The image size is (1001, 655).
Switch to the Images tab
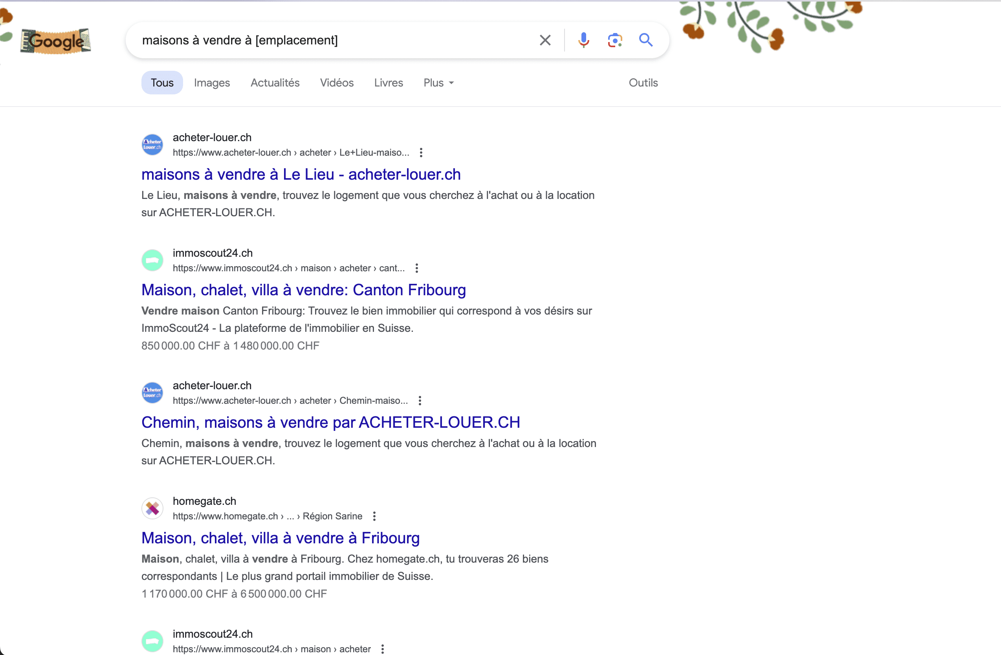[212, 83]
